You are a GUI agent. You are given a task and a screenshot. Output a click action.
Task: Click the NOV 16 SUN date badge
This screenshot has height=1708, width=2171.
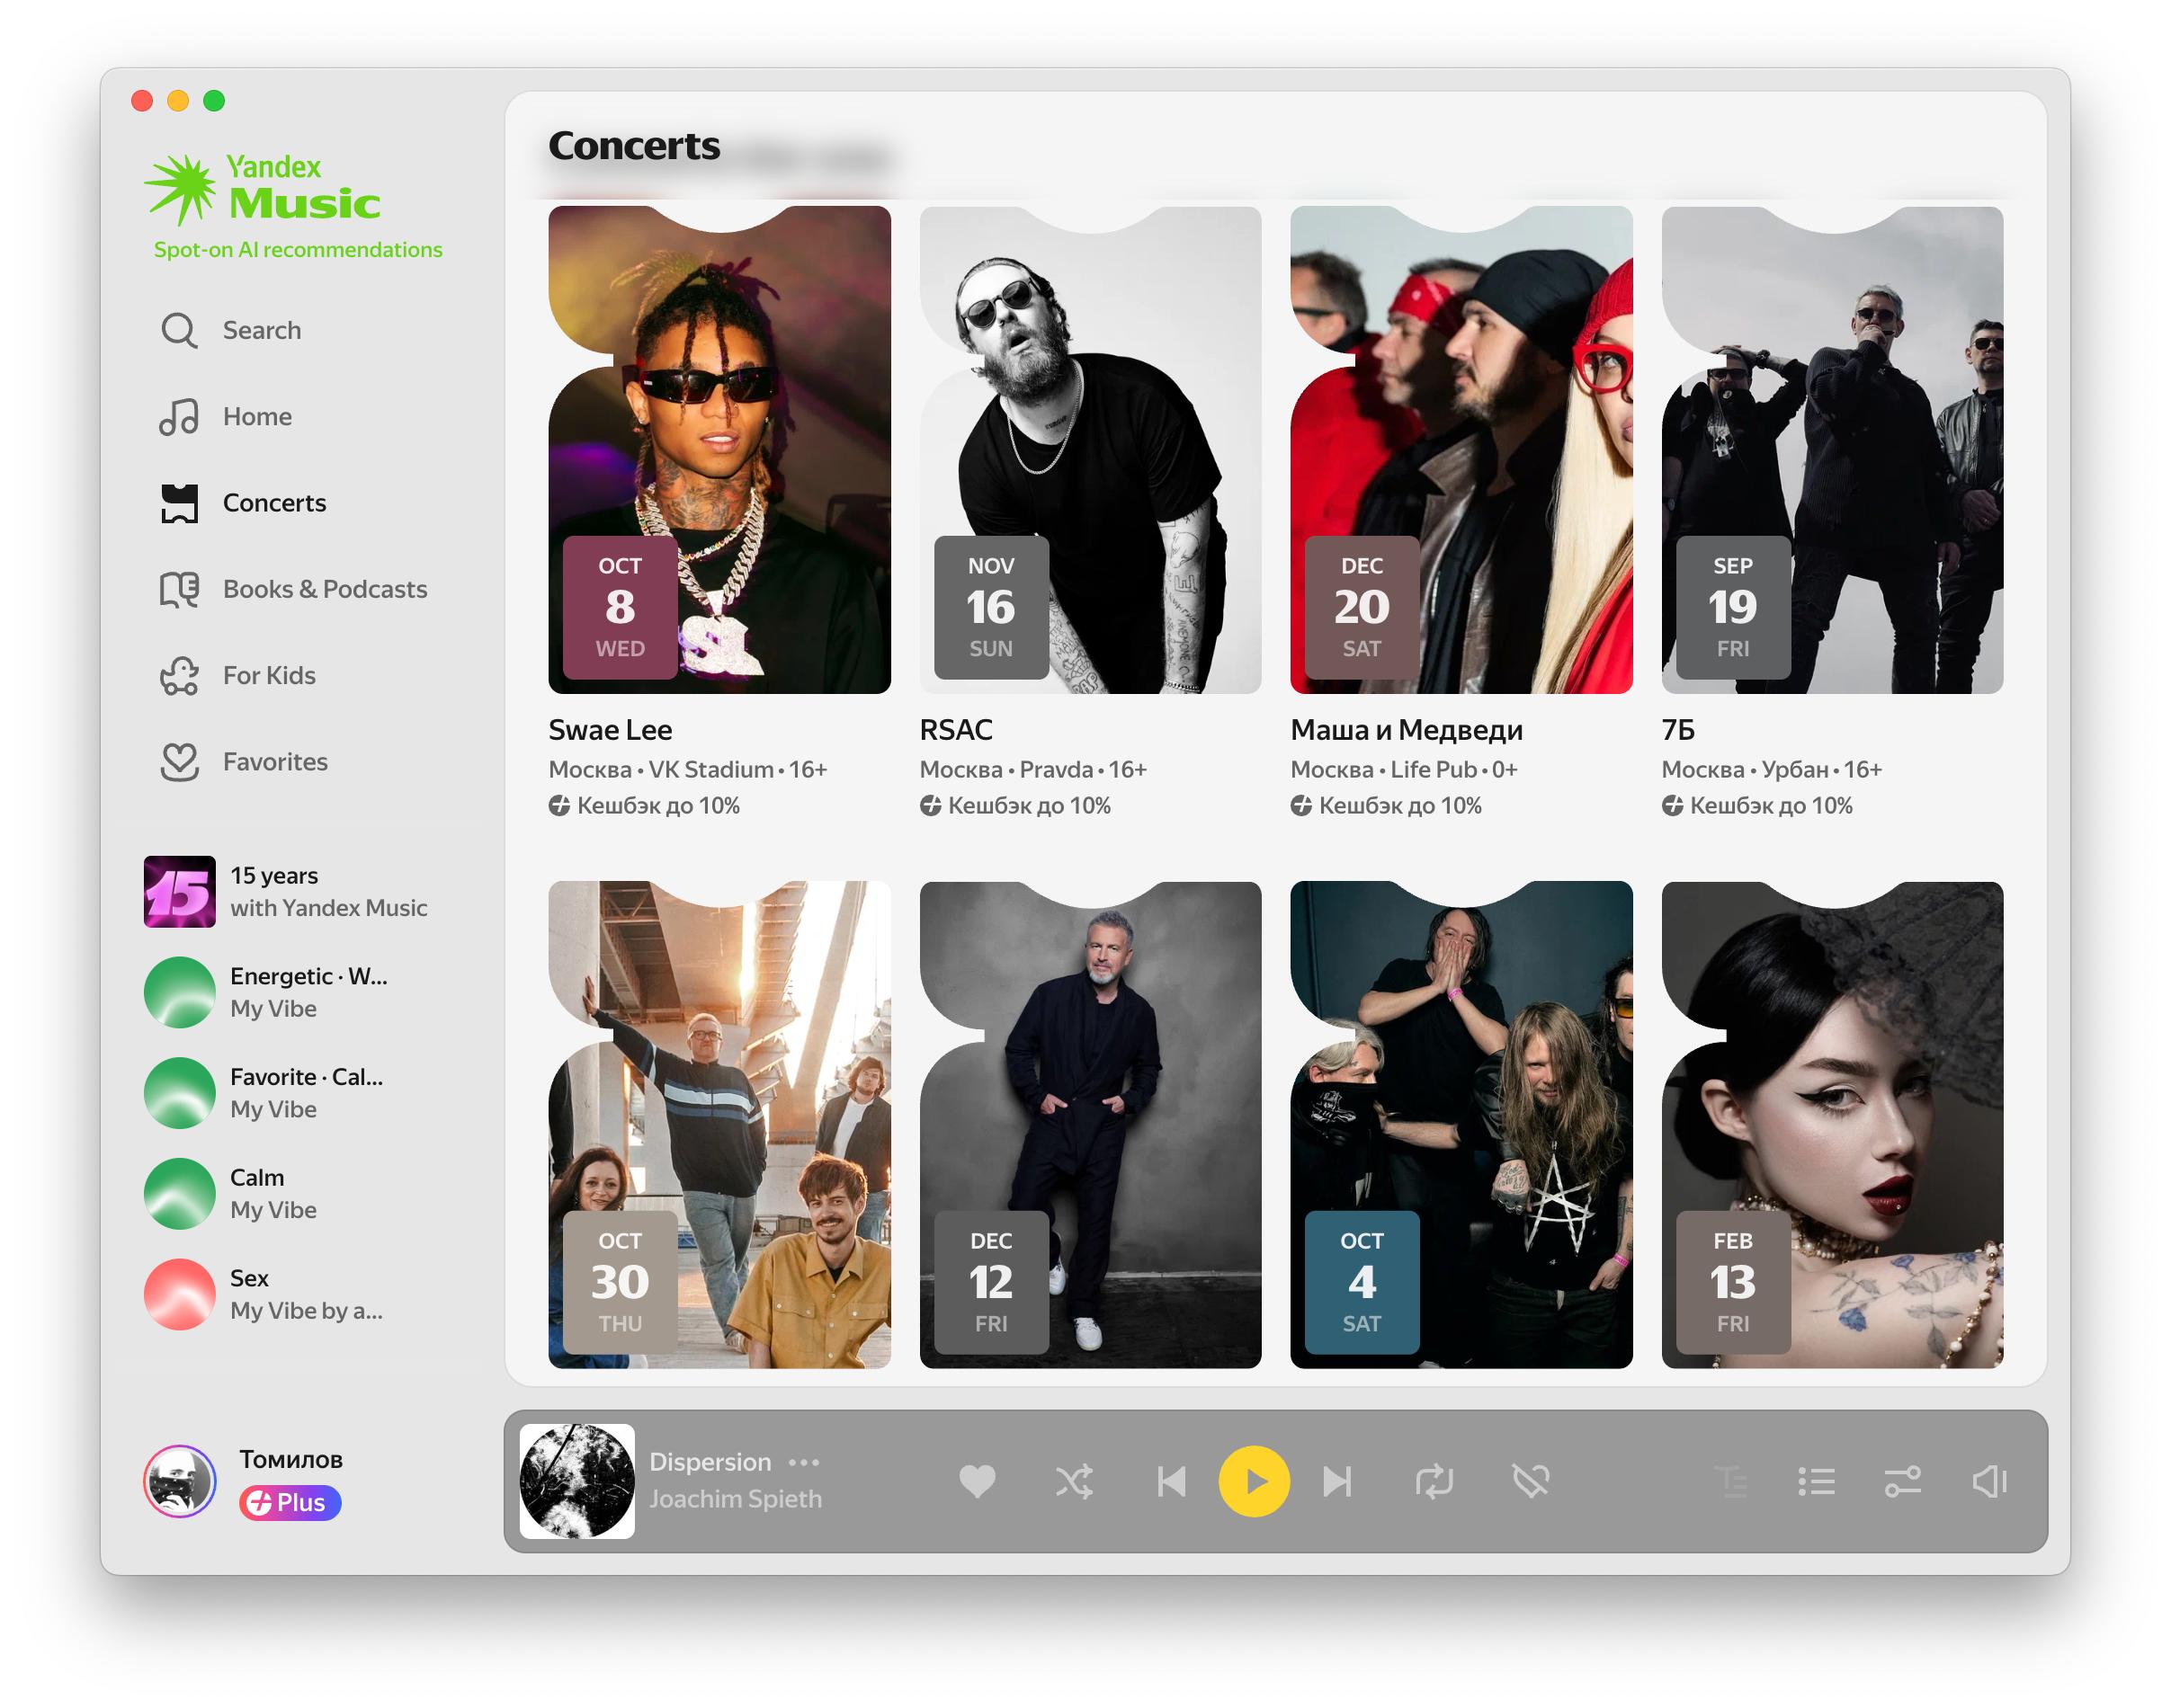pyautogui.click(x=990, y=607)
